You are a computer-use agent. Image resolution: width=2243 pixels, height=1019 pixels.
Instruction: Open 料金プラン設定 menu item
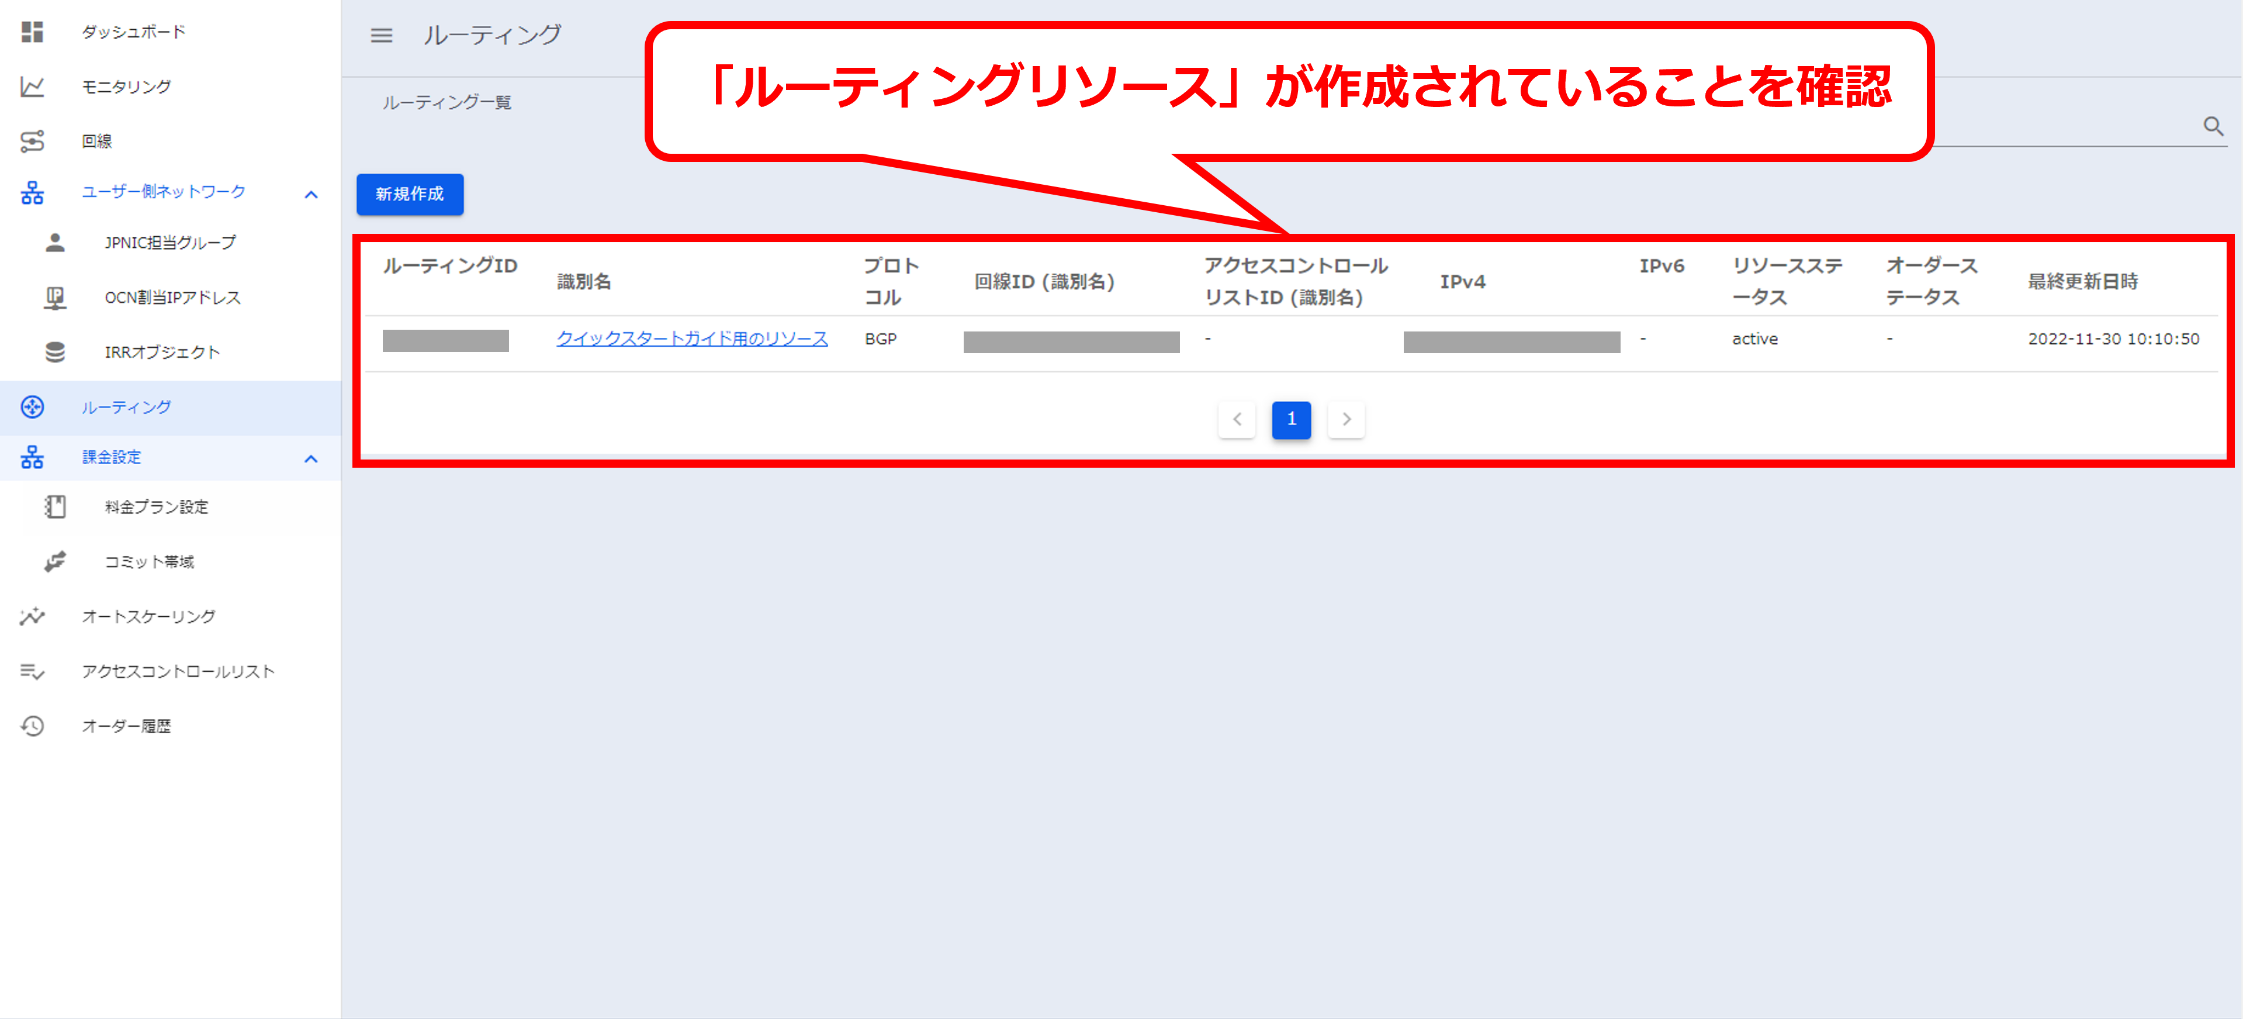[157, 507]
